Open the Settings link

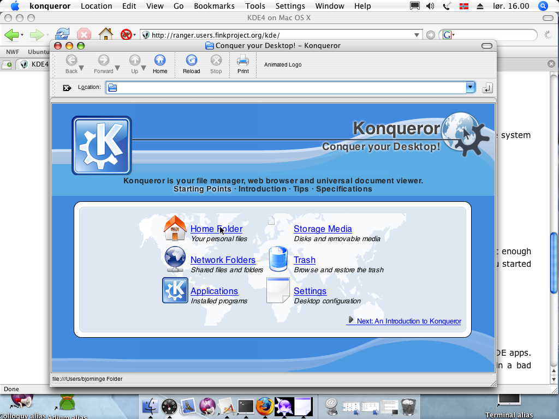tap(310, 291)
